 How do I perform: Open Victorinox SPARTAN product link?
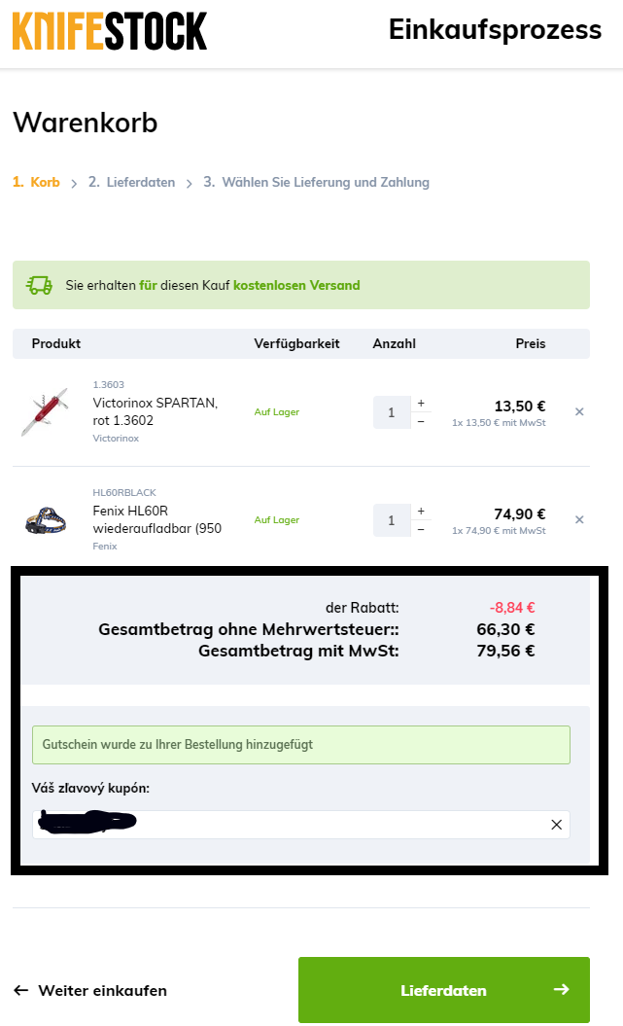155,411
